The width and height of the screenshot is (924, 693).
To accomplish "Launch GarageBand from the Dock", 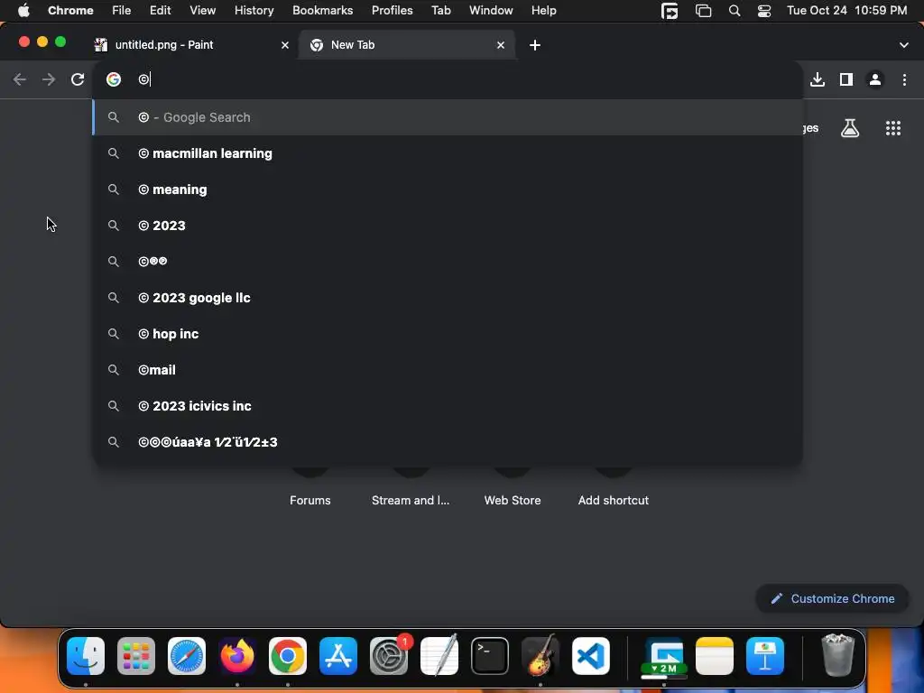I will click(541, 656).
